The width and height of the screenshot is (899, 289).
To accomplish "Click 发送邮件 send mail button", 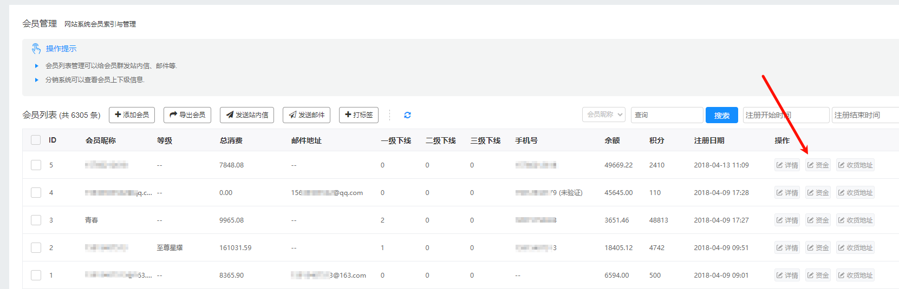I will (307, 115).
